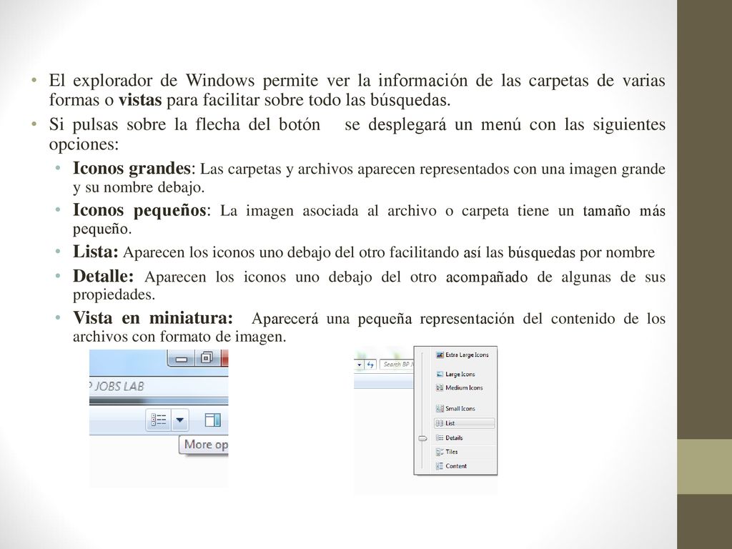Click the restore down window button
Image resolution: width=732 pixels, height=549 pixels.
click(x=207, y=358)
